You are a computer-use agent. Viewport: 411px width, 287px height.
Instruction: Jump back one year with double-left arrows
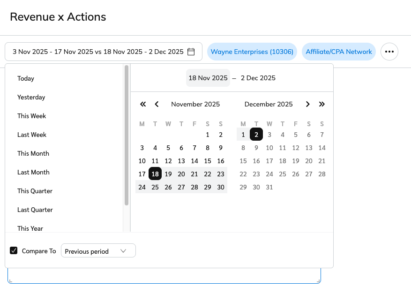[x=143, y=104]
